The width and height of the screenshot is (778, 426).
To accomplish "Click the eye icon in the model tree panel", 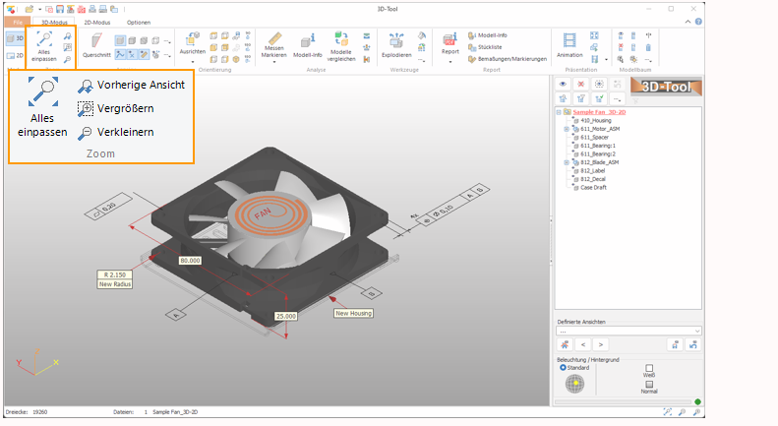I will point(564,85).
